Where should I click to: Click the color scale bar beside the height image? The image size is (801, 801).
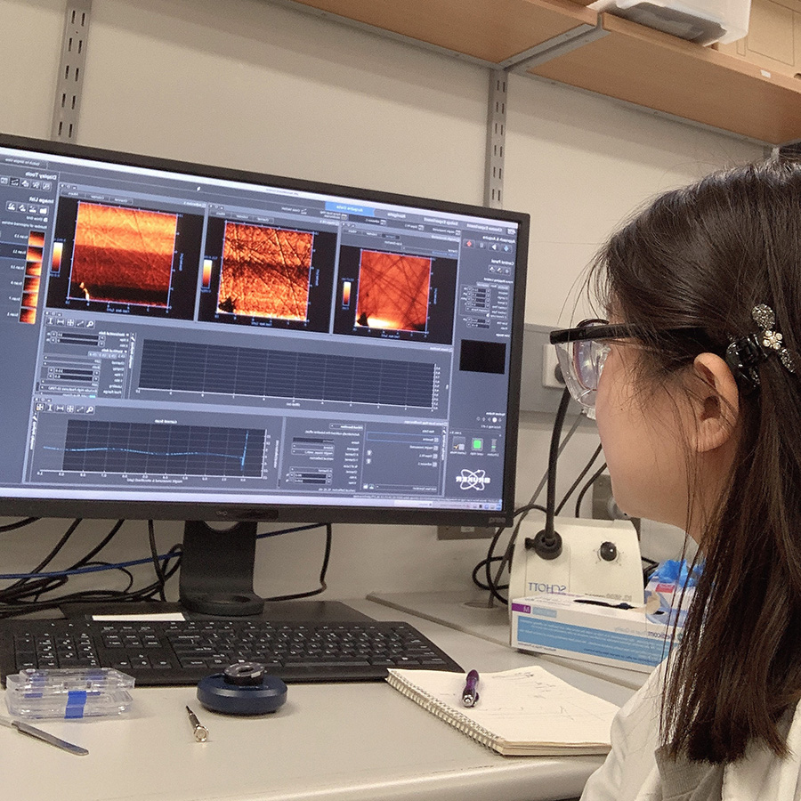click(x=56, y=255)
